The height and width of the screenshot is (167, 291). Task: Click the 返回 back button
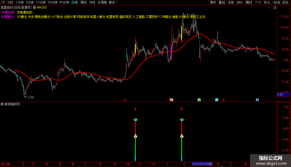click(x=285, y=2)
